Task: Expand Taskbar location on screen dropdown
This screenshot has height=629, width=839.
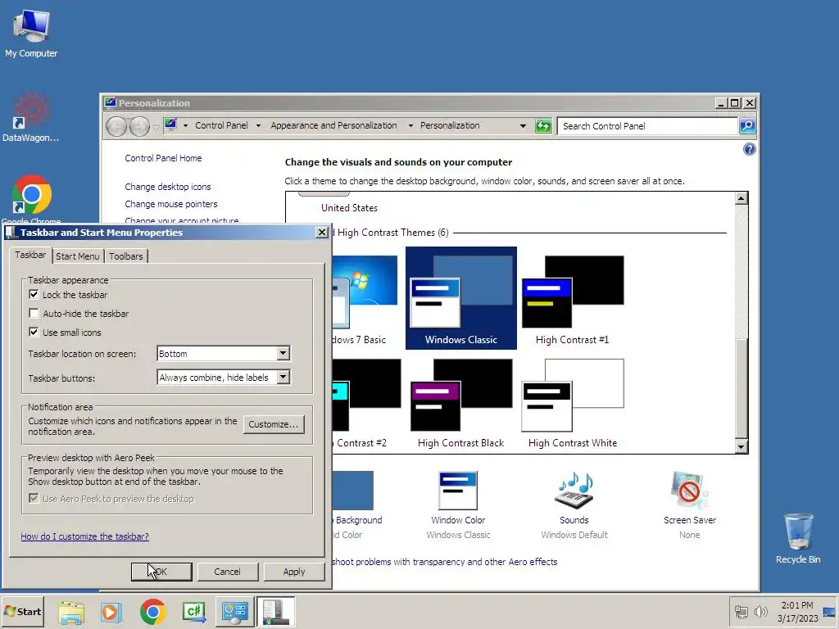Action: click(x=283, y=353)
